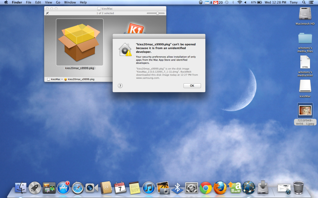Open the Apple menu
The width and height of the screenshot is (318, 198).
6,2
